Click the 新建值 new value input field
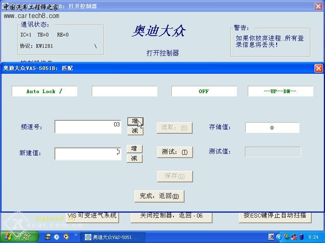This screenshot has height=243, width=325. 88,154
